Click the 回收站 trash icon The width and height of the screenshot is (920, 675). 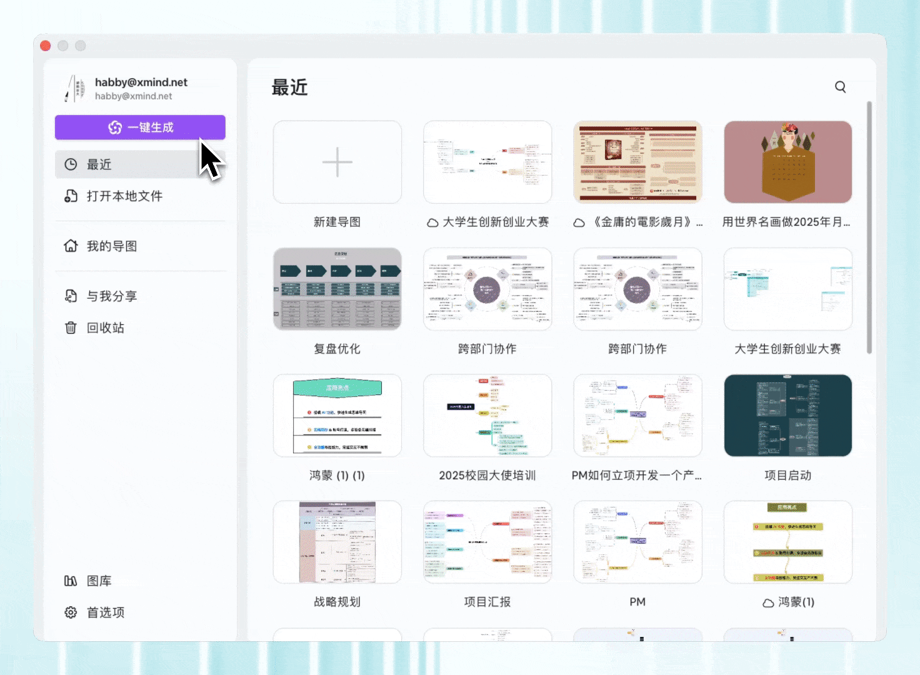tap(71, 327)
